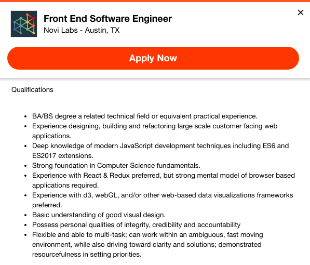The height and width of the screenshot is (265, 310).
Task: Click the Novi Labs company logo
Action: coord(24,24)
